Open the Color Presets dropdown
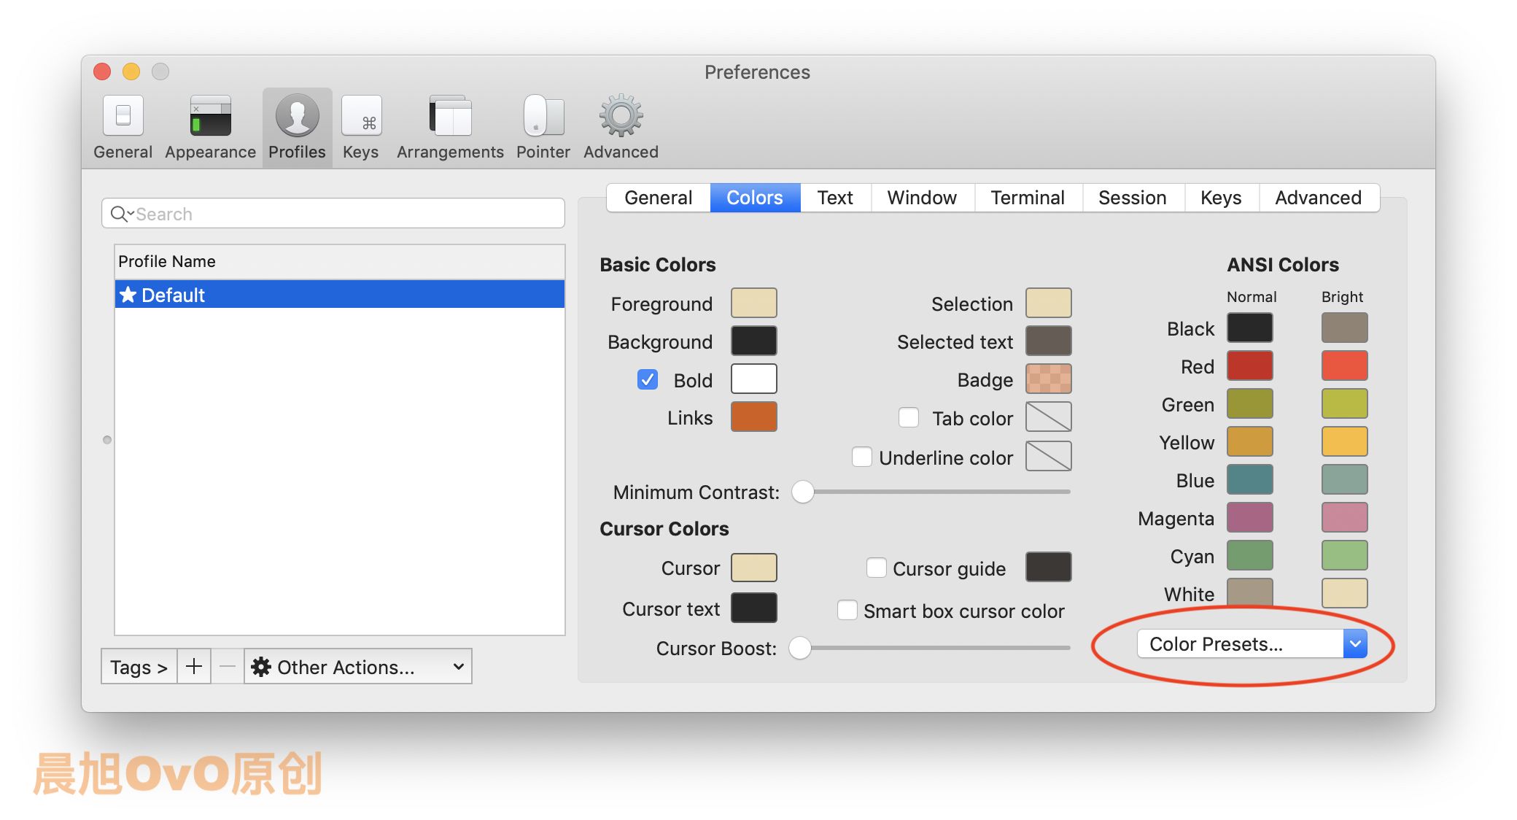 tap(1252, 643)
